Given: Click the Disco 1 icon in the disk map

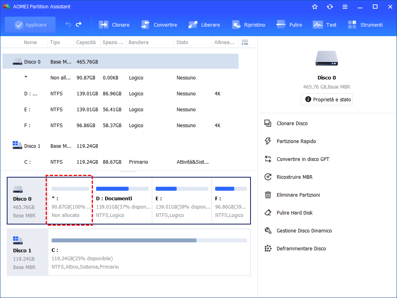Looking at the screenshot, I should click(18, 240).
